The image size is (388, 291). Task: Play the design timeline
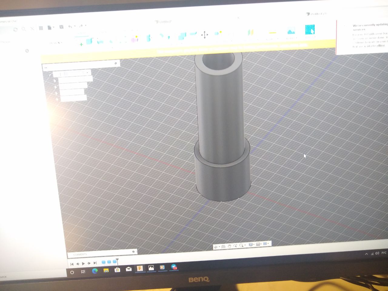(83, 264)
